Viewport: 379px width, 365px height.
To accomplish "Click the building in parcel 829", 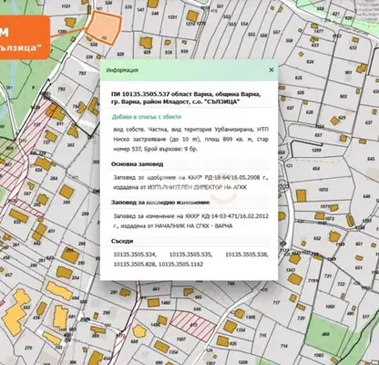I will point(146,43).
